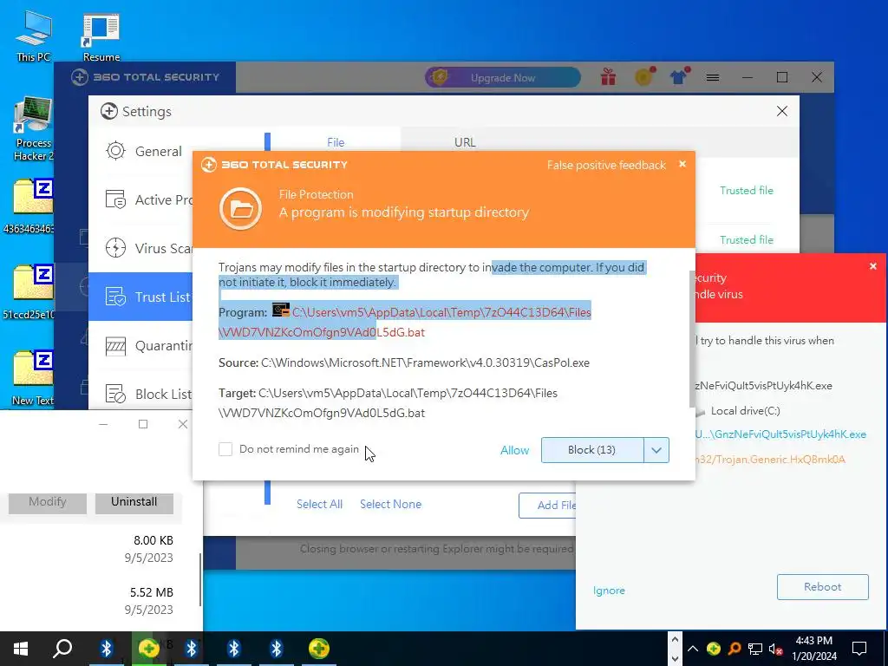This screenshot has height=666, width=888.
Task: Click the network tray icon
Action: (755, 649)
